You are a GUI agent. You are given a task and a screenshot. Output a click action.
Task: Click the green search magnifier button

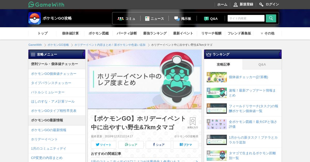[271, 18]
